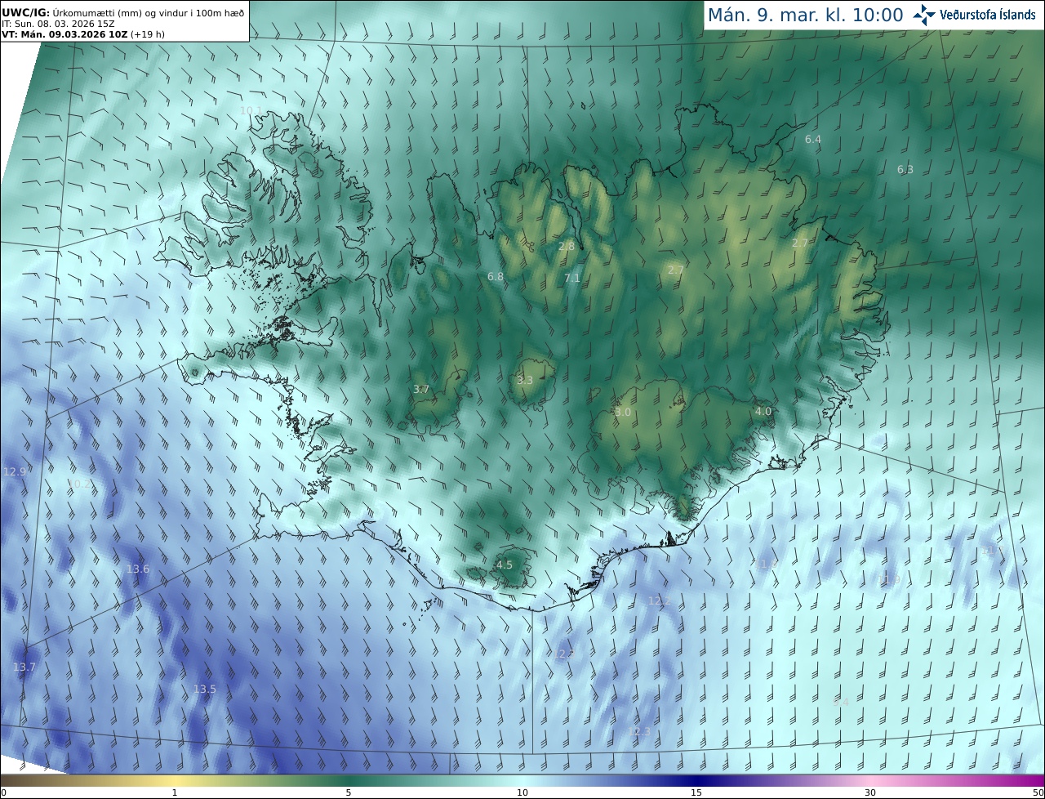Click the 12.9 value label

[x=15, y=472]
